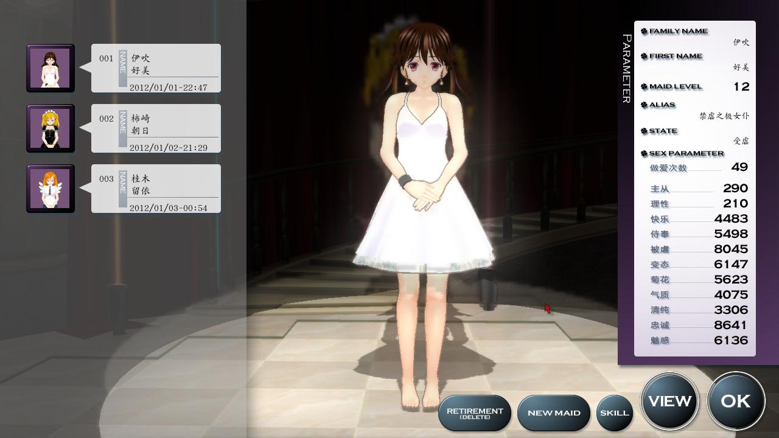
Task: Click the parameter value 49
Action: [739, 167]
